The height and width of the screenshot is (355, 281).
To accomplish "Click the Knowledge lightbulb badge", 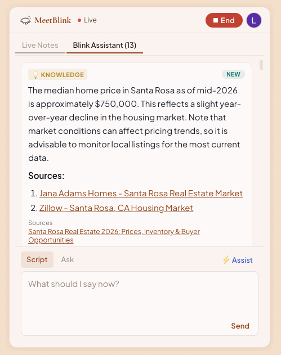I will 58,74.
